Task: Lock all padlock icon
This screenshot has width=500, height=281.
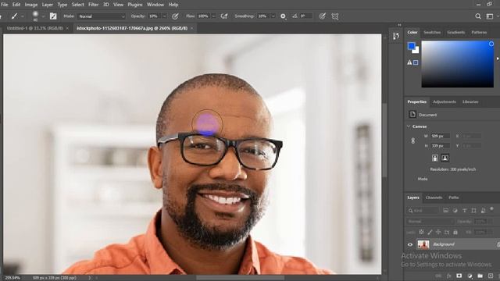Action: point(455,233)
